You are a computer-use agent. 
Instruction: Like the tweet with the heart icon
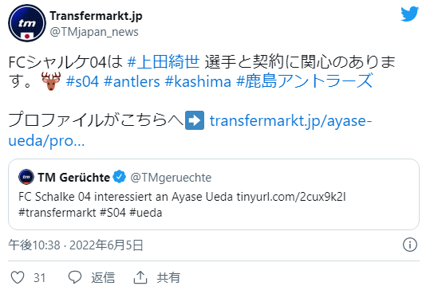click(x=18, y=277)
